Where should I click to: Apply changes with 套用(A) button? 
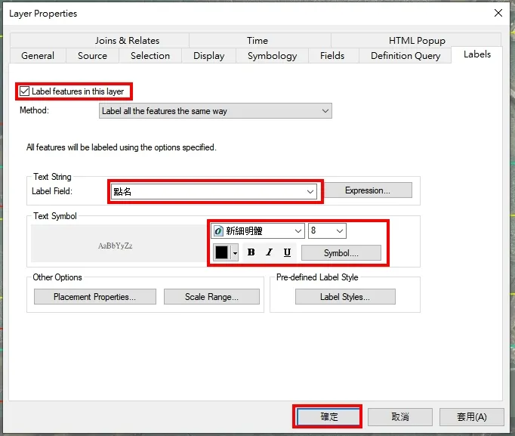click(472, 417)
